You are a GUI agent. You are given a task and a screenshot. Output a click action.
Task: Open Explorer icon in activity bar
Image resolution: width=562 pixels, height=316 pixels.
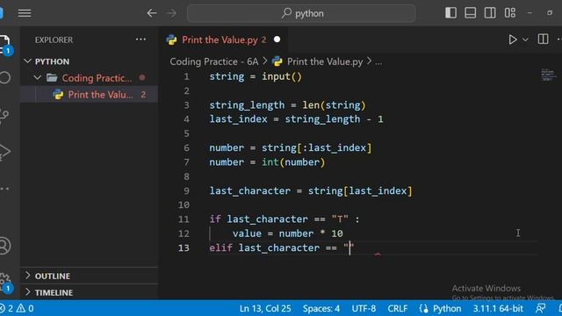tap(5, 45)
